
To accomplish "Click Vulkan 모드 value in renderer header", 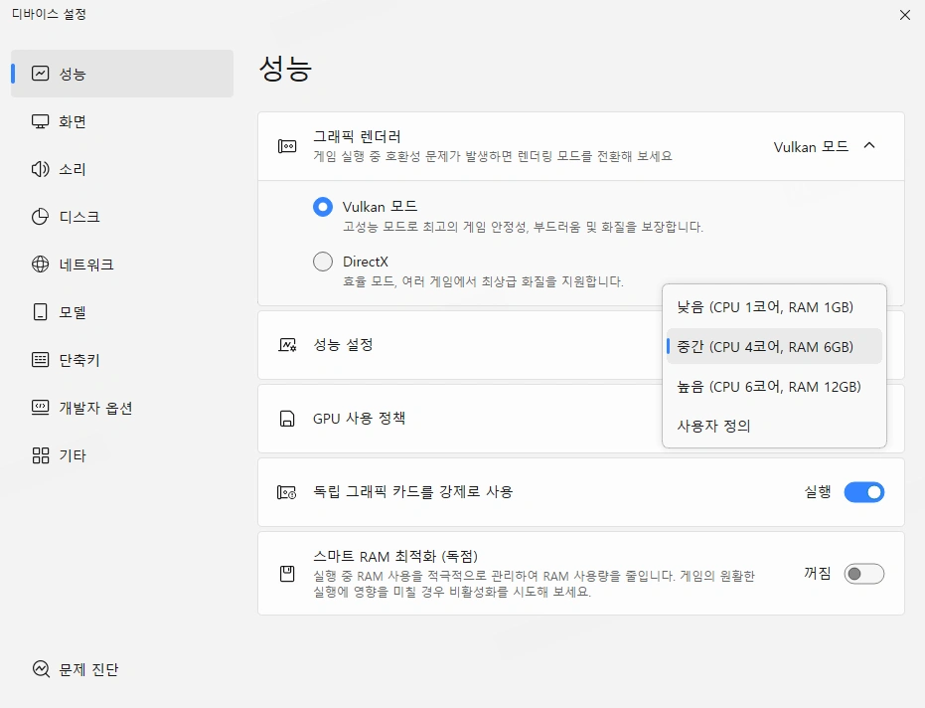I will (x=811, y=146).
